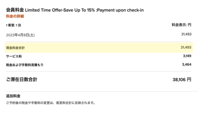The image size is (204, 122).
Task: Select the grand total 38,106 円
Action: click(x=182, y=80)
